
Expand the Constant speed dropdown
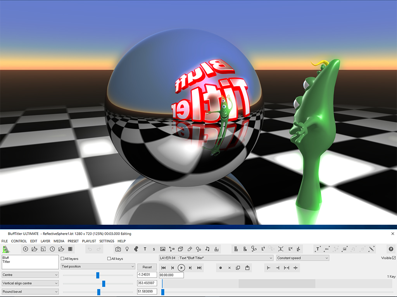(302, 258)
